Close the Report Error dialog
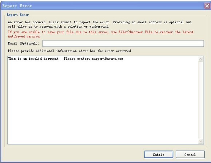The height and width of the screenshot is (163, 211). pyautogui.click(x=207, y=6)
